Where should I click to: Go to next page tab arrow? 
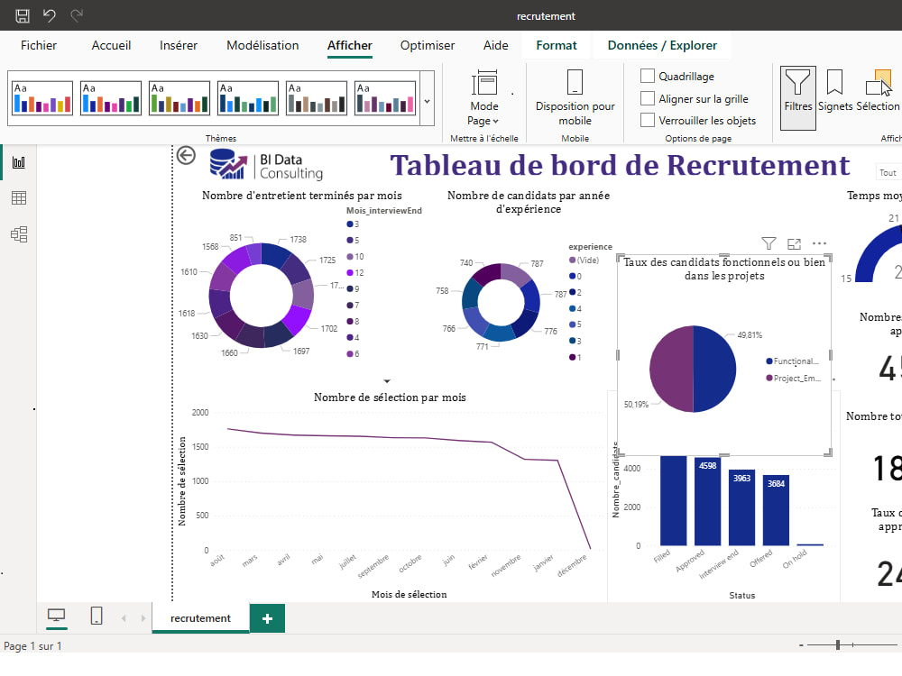143,618
